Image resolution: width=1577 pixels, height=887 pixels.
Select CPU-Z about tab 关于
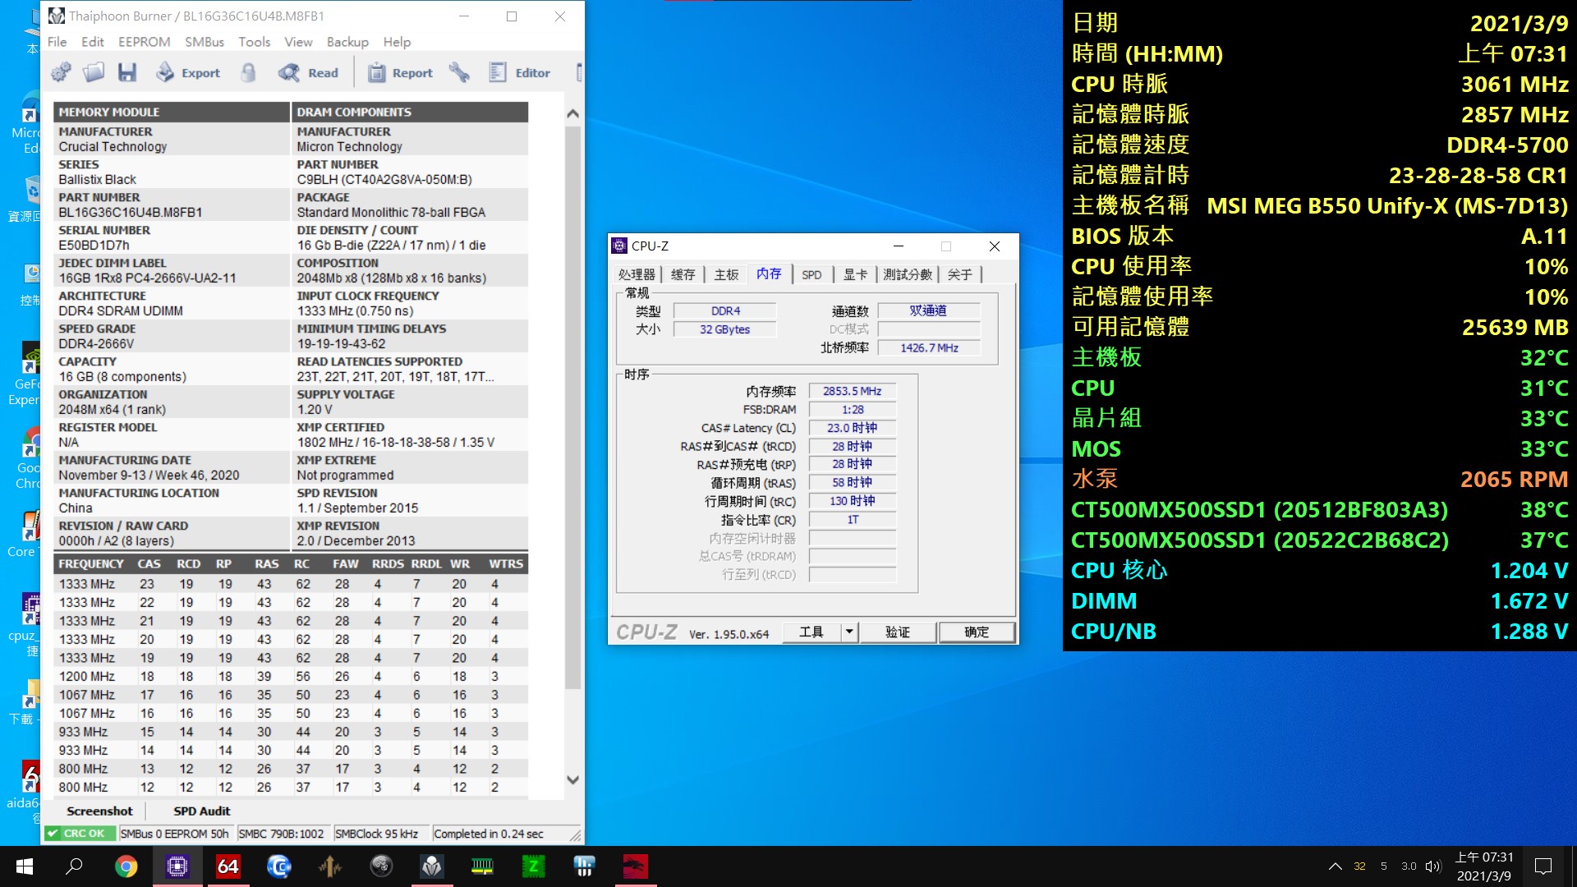[959, 274]
